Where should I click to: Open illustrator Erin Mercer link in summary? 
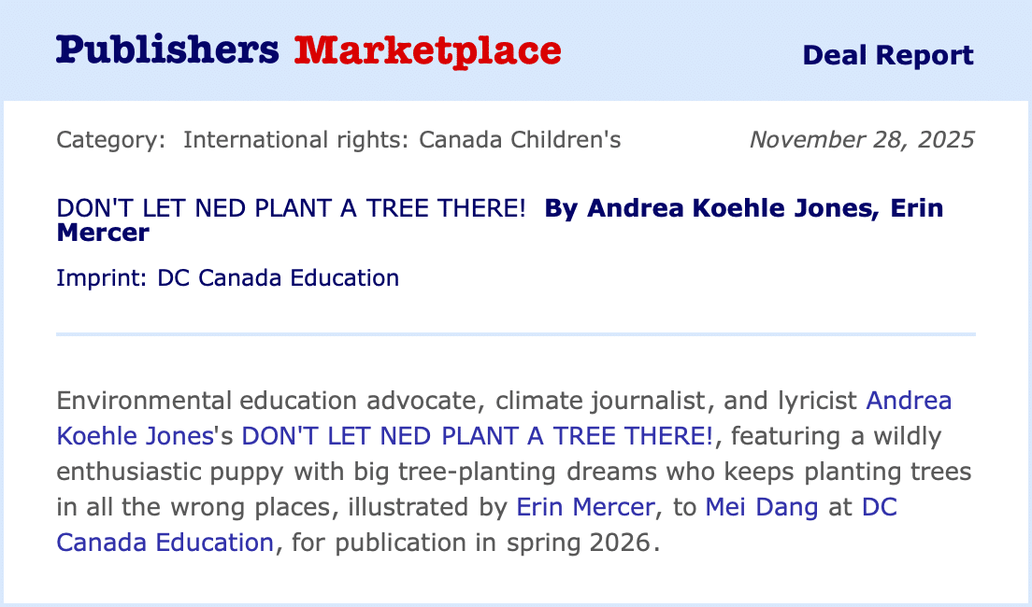[585, 507]
